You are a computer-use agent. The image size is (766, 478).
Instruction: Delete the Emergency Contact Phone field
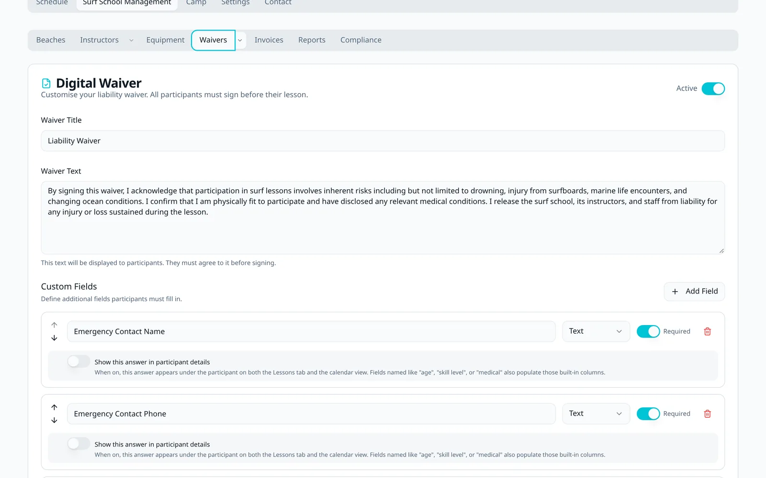(708, 413)
